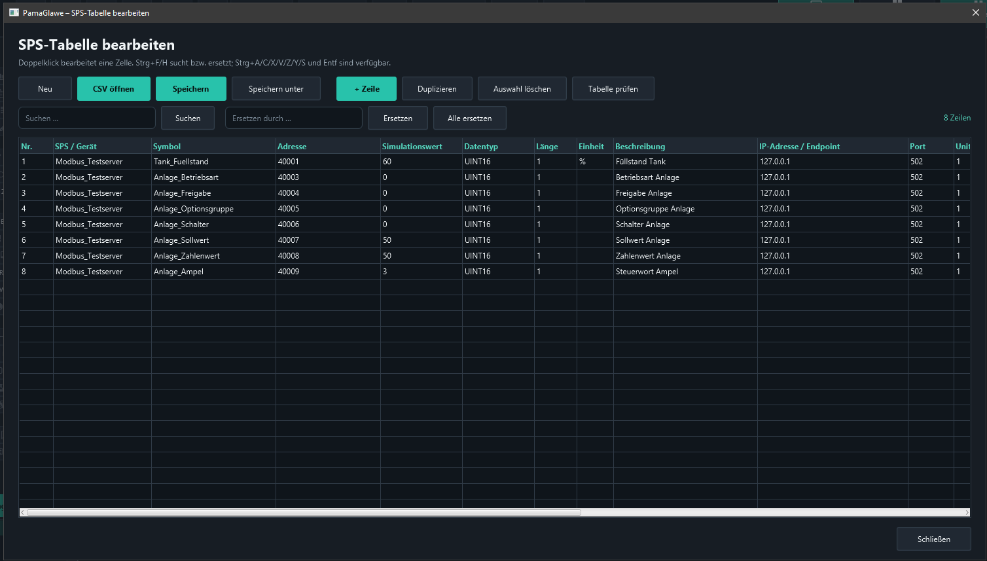Select the Steuerwort Ampel description cell

(x=685, y=272)
